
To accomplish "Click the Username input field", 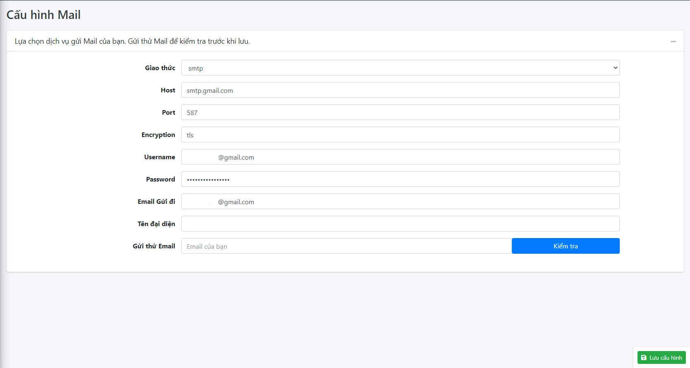I will tap(400, 157).
